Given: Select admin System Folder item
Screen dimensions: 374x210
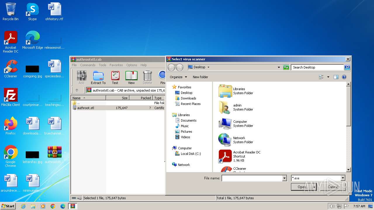Looking at the screenshot, I should 236,107.
